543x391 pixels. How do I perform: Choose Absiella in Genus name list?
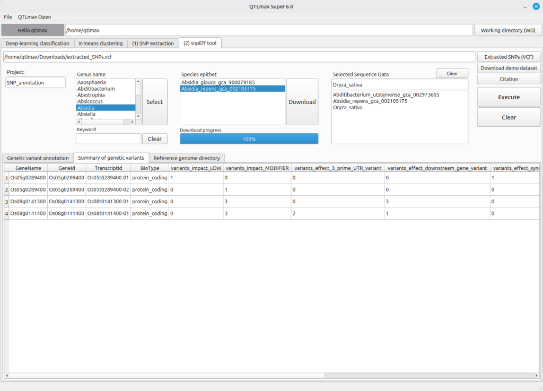point(86,114)
